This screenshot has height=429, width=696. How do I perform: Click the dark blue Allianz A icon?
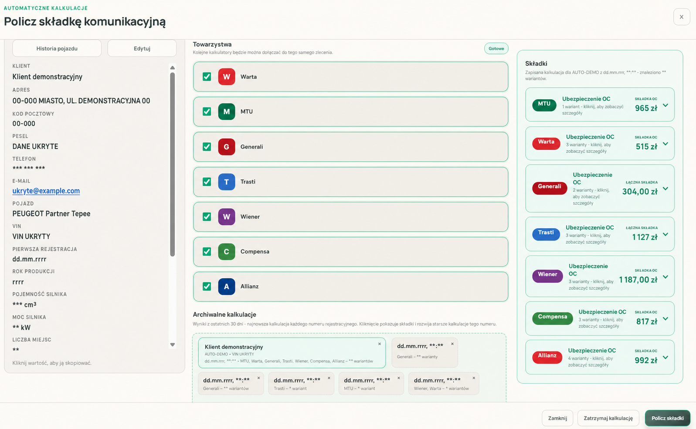[227, 286]
